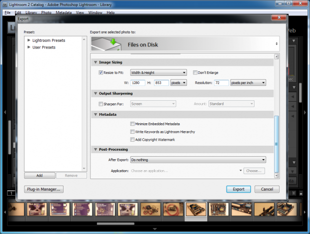Click the export settings scrollbar thumb
Viewport: 310px width, 234px height.
coord(276,144)
